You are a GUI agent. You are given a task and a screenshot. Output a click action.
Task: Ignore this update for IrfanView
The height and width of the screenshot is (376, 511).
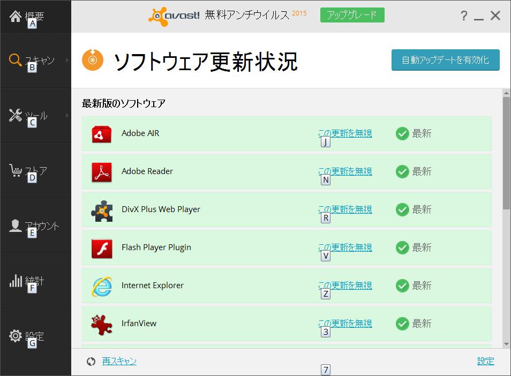(x=345, y=323)
